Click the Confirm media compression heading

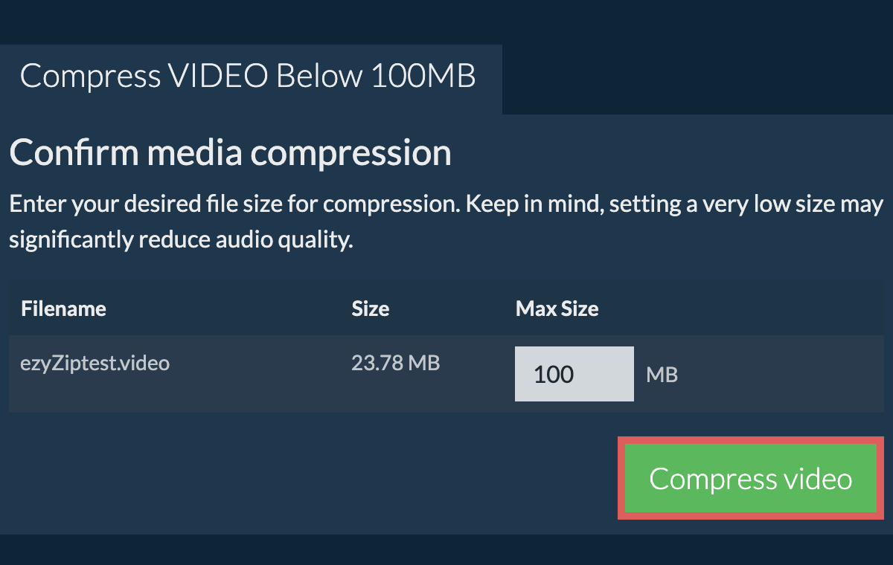tap(231, 152)
